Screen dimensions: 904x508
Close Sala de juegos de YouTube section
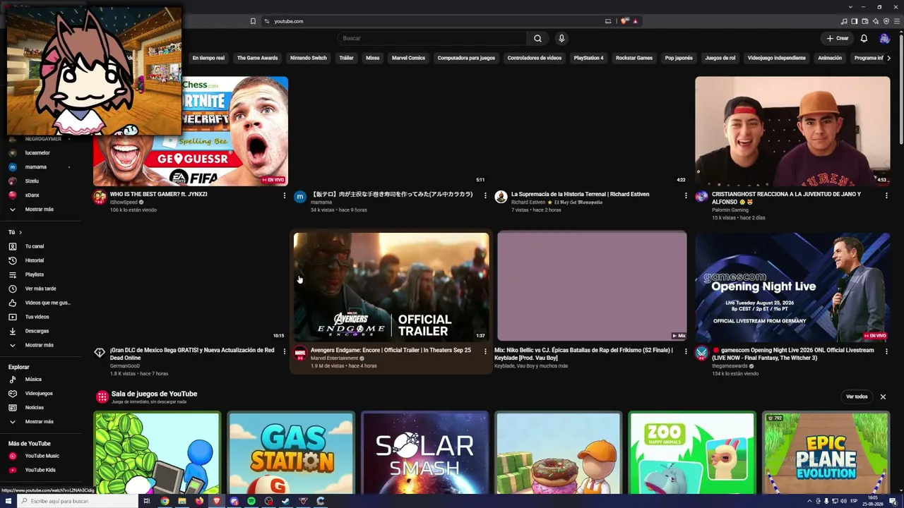tap(883, 397)
